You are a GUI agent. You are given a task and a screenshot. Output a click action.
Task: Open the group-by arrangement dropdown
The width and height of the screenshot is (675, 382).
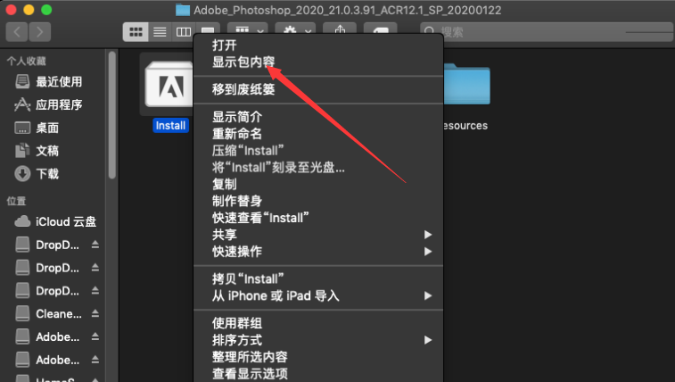(248, 29)
